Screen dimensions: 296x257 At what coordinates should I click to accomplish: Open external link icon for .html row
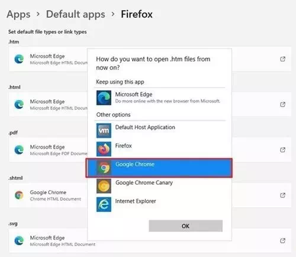point(282,104)
